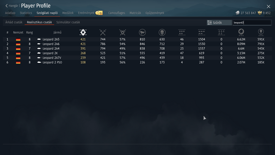Sort by Silver Lions earned column icon

pos(241,32)
